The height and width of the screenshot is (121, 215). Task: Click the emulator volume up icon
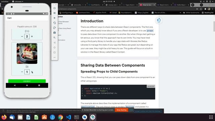(54, 13)
